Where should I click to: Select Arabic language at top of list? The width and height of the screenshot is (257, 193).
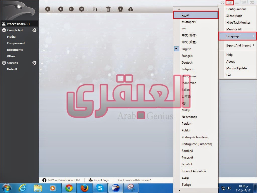[196, 15]
